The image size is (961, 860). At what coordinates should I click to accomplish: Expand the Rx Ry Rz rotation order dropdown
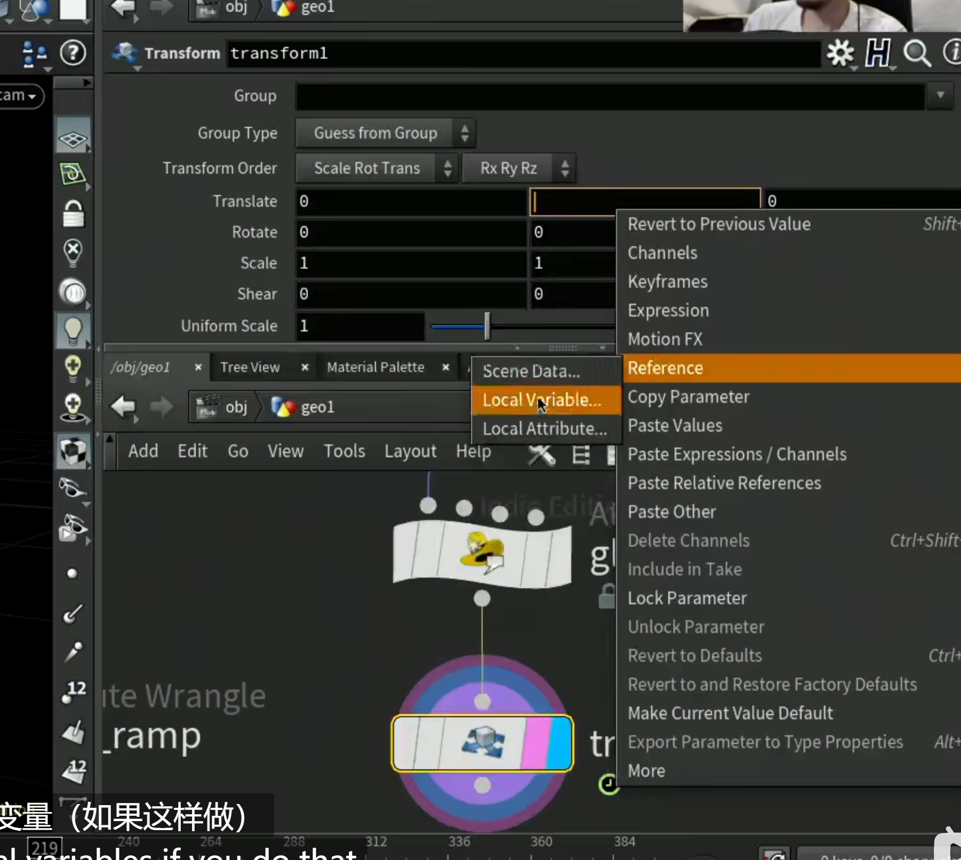pos(518,168)
